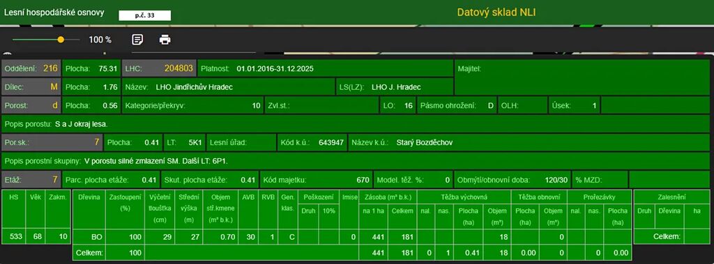Click the Datový sklad NLI title
The image size is (714, 264).
click(x=496, y=13)
